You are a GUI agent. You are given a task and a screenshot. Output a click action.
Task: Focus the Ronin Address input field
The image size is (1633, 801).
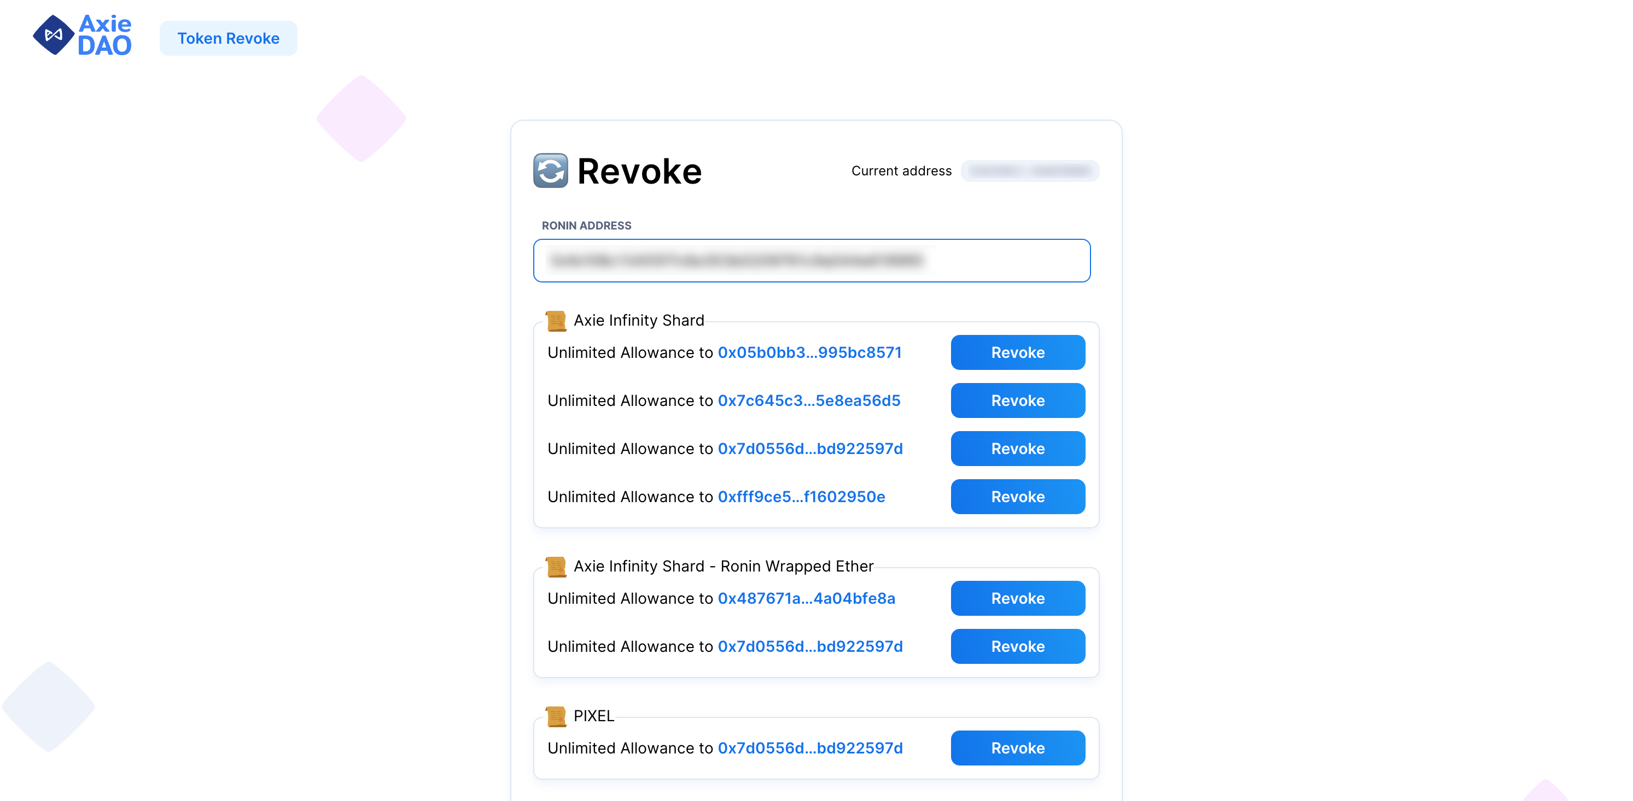coord(812,260)
